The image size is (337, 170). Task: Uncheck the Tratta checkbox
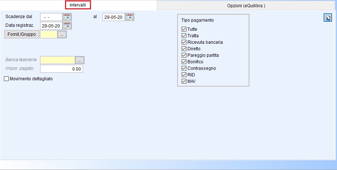[184, 36]
